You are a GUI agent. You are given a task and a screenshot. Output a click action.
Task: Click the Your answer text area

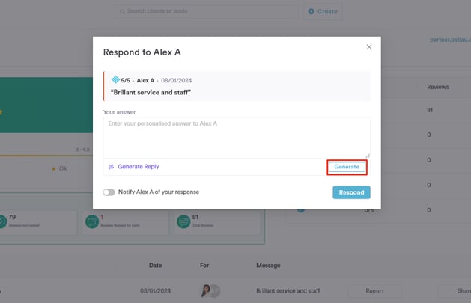pos(237,138)
